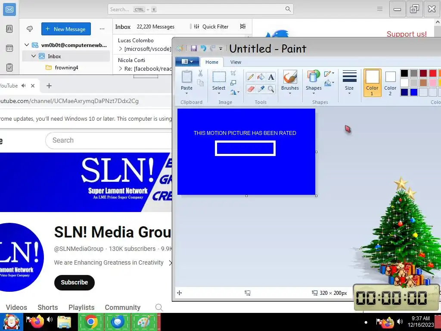Click the Subscribe button on YouTube

point(75,282)
